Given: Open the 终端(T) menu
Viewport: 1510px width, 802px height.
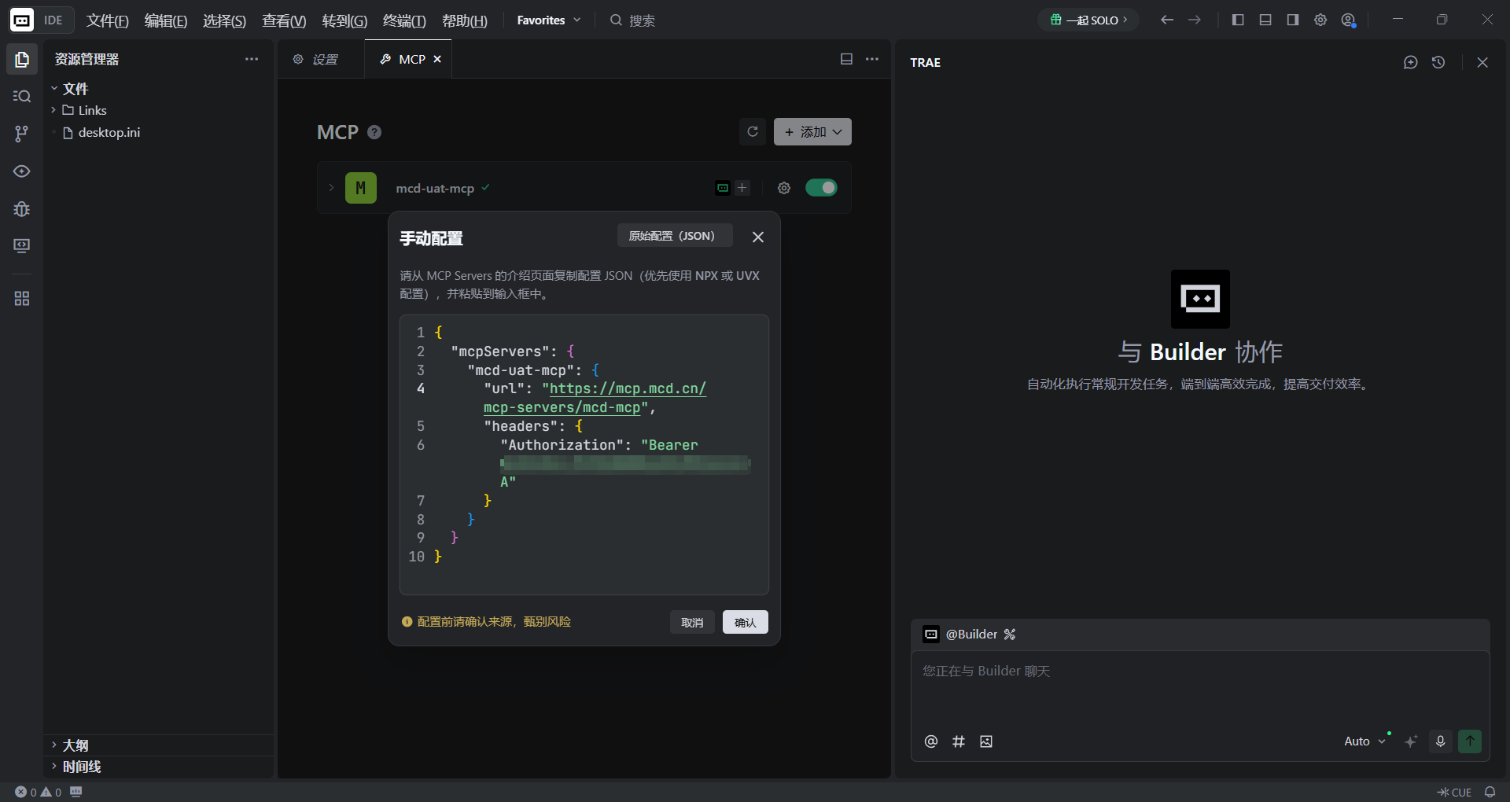Looking at the screenshot, I should [x=403, y=20].
